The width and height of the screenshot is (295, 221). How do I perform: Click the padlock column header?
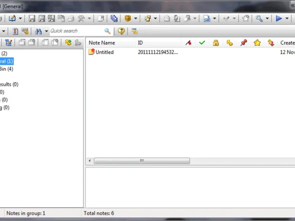tap(216, 43)
